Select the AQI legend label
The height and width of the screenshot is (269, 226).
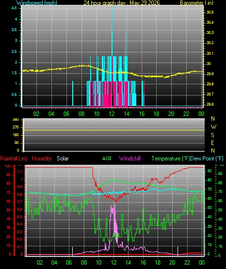107,158
